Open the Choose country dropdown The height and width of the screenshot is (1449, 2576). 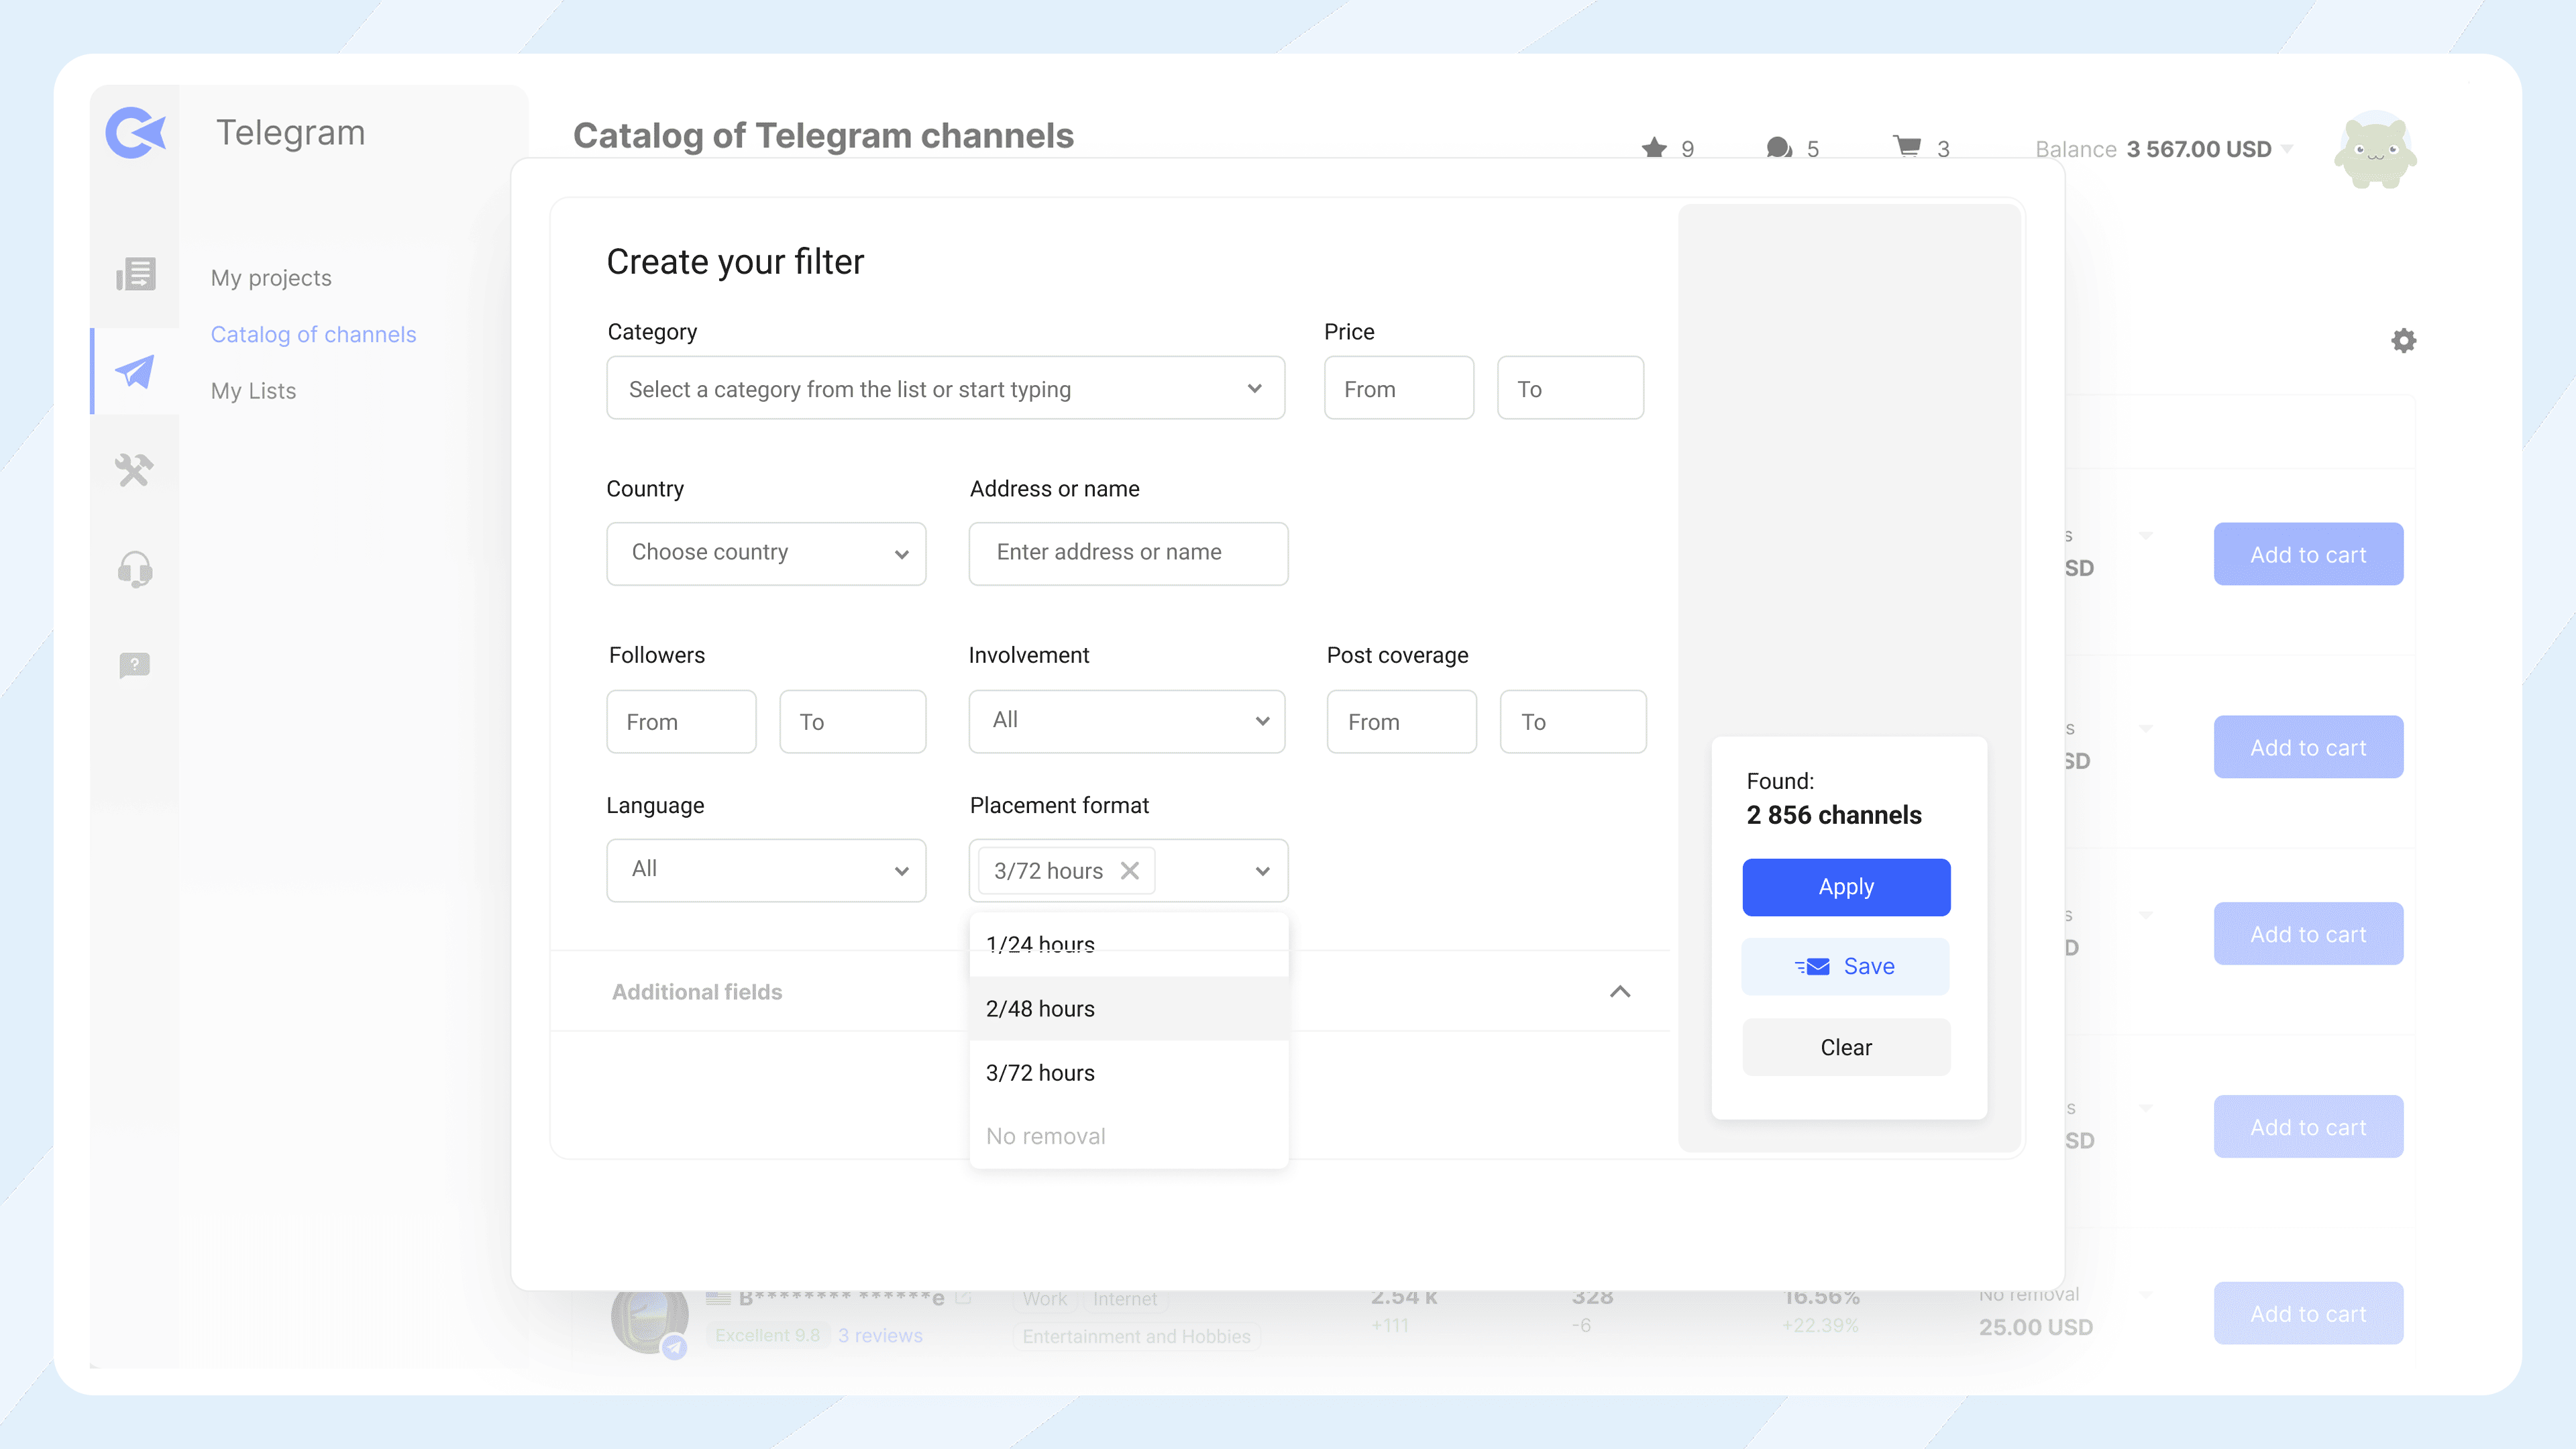766,553
